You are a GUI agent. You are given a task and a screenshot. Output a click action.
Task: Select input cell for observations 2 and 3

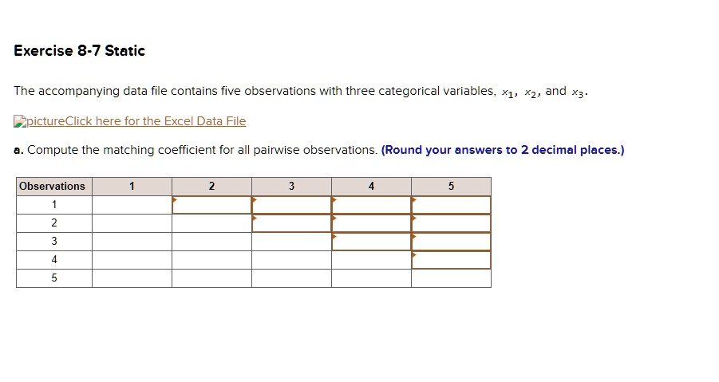tap(291, 223)
